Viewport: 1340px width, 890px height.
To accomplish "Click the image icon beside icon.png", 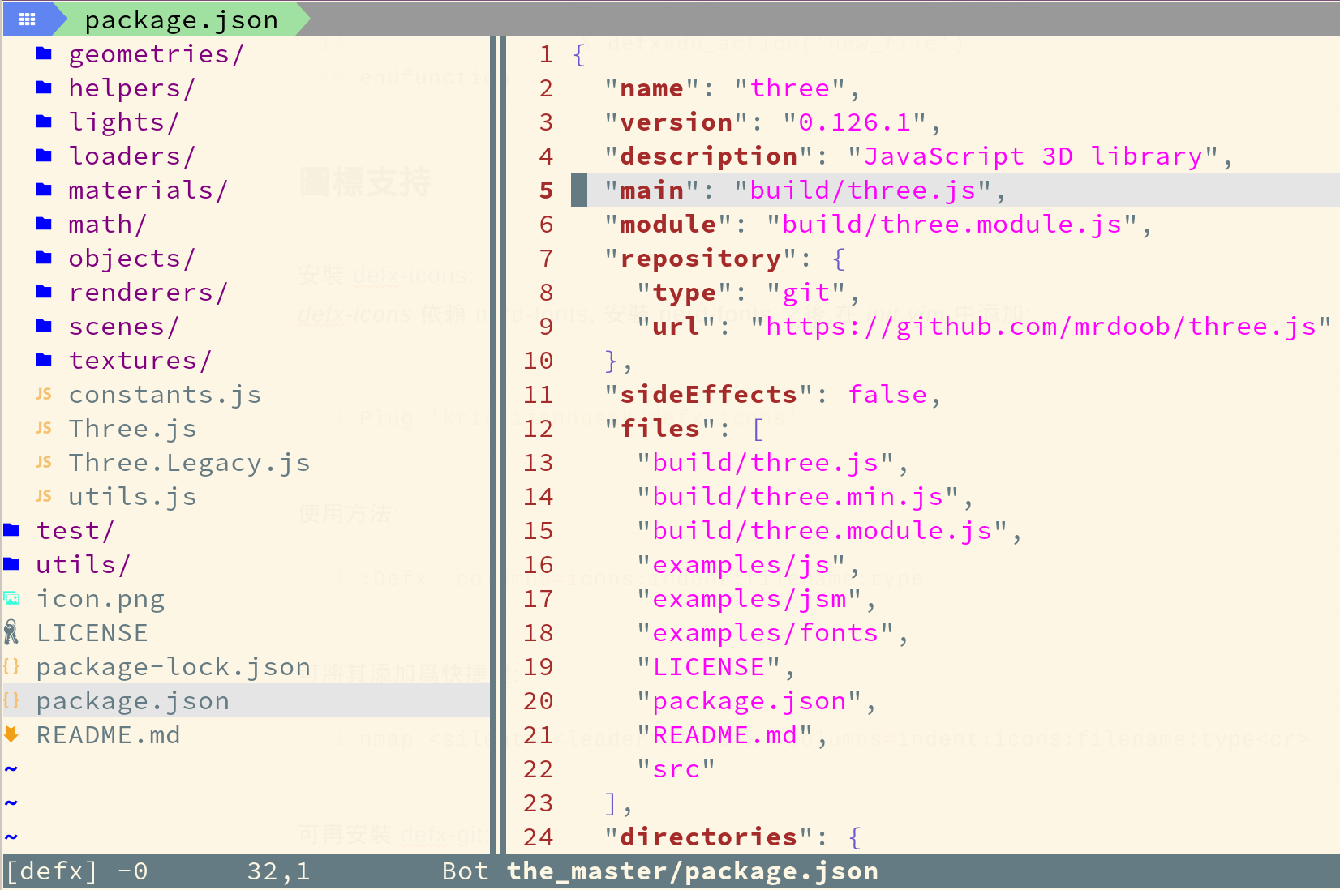I will click(x=11, y=598).
